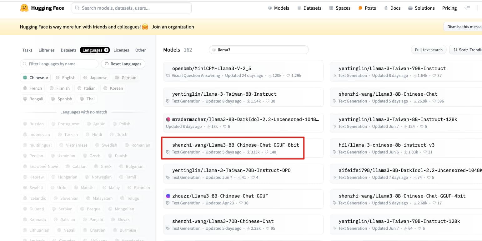Toggle the English language filter
This screenshot has width=482, height=241.
point(65,78)
